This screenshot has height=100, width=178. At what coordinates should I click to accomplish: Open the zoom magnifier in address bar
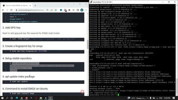tap(48, 10)
